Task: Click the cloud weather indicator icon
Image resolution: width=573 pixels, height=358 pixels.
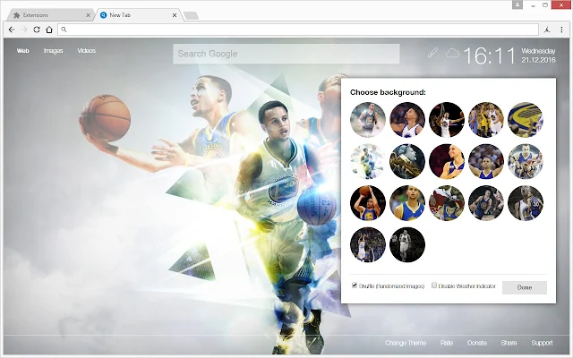Action: pyautogui.click(x=452, y=54)
